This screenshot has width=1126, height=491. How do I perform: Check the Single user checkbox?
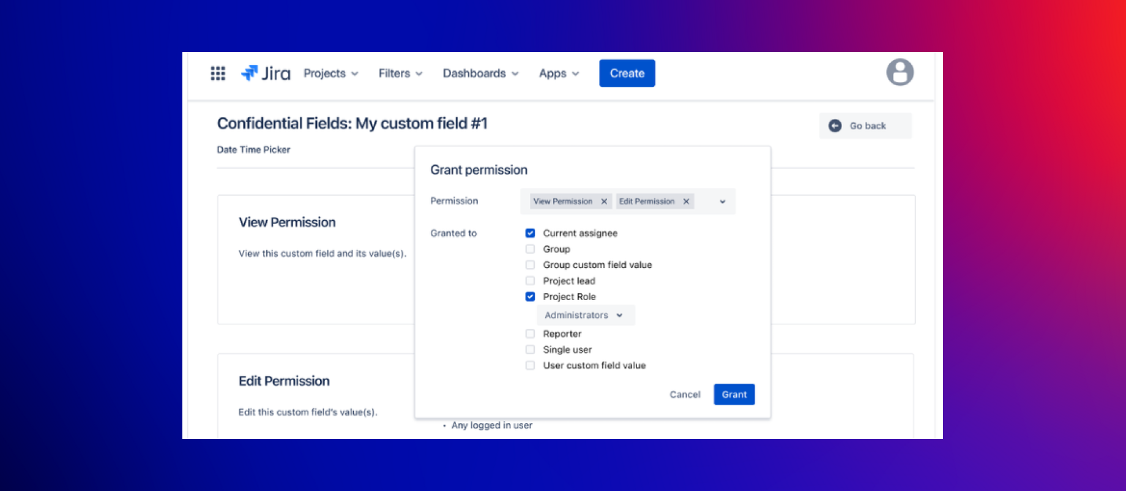coord(530,350)
